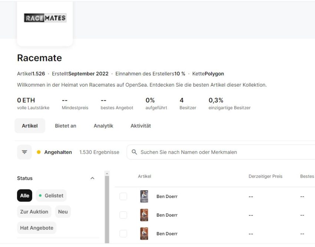Select the Hat Angebote filter chip
The width and height of the screenshot is (315, 247).
[37, 228]
